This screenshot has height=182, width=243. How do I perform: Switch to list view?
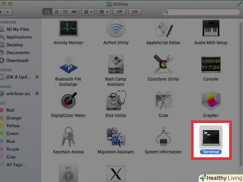56,12
